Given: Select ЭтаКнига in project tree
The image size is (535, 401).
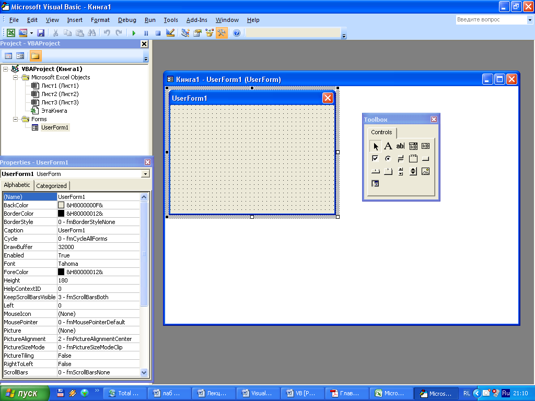Looking at the screenshot, I should point(54,111).
